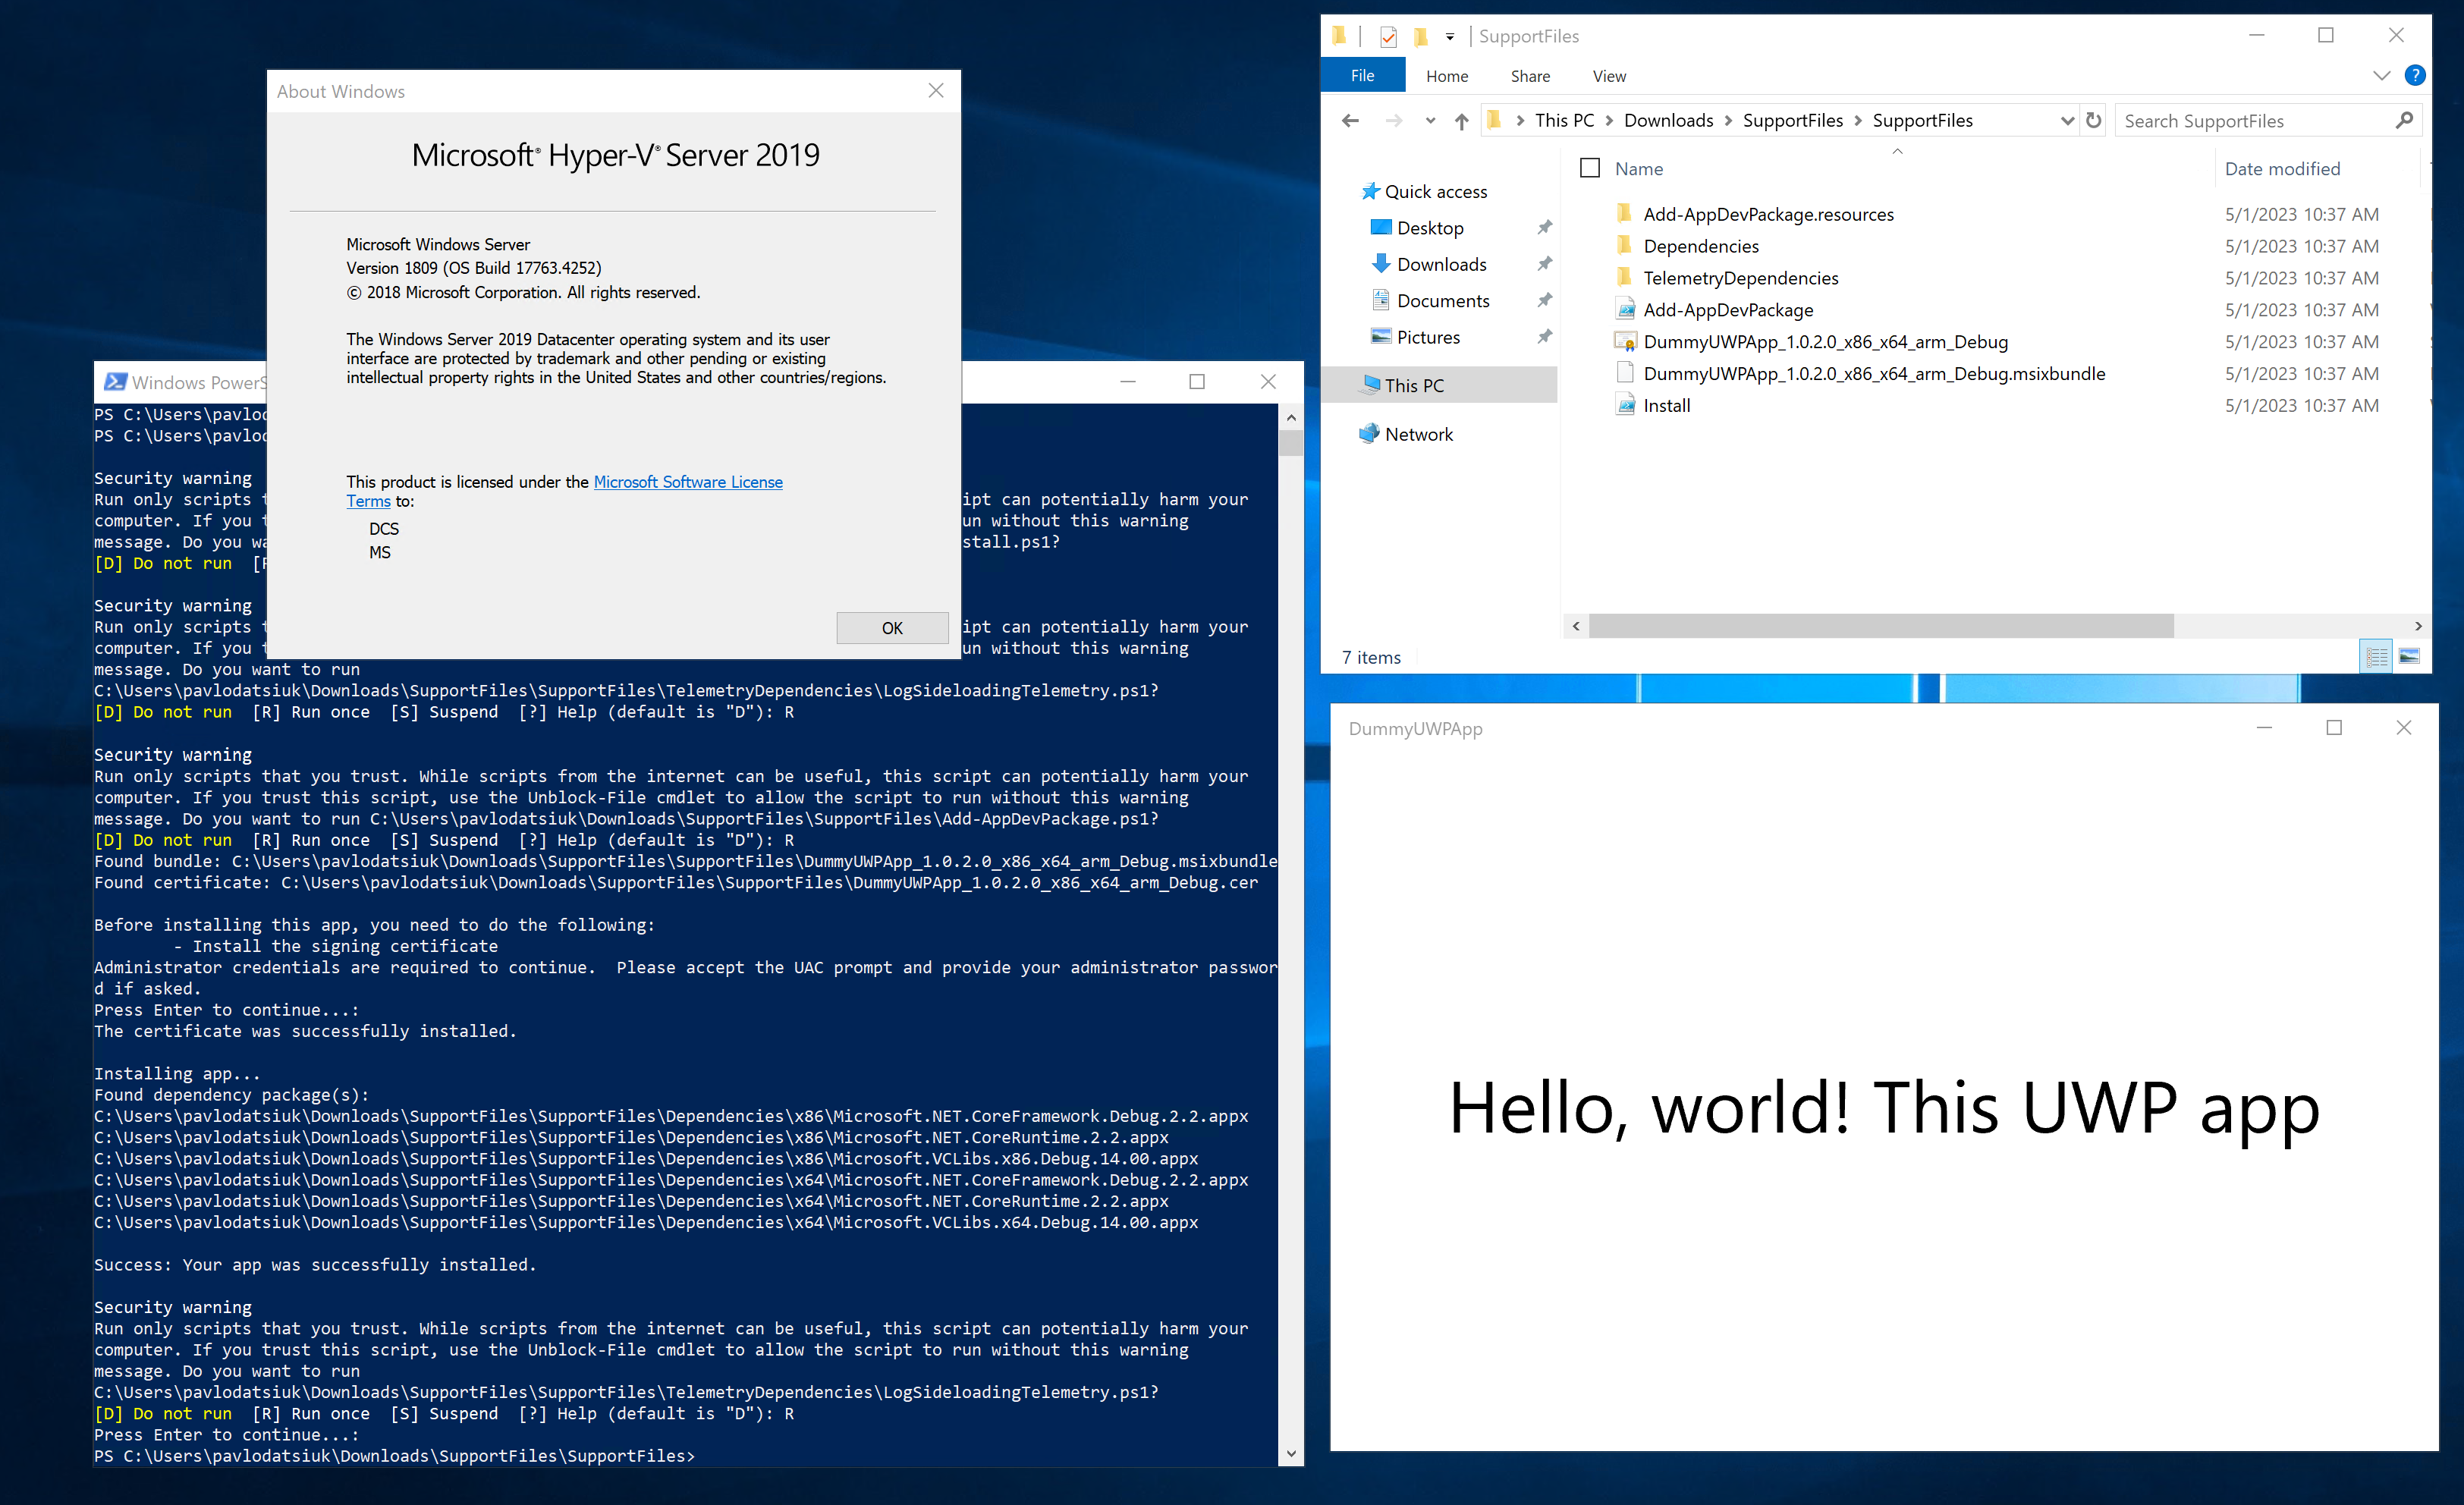Click the Explorer back navigation arrow
The width and height of the screenshot is (2464, 1505).
pos(1350,121)
